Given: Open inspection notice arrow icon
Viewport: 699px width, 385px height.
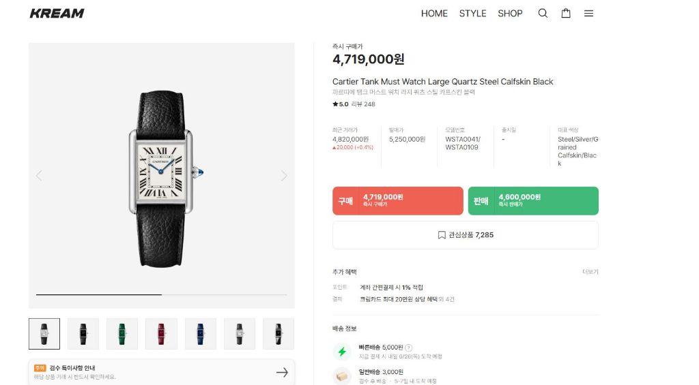Looking at the screenshot, I should click(x=282, y=373).
